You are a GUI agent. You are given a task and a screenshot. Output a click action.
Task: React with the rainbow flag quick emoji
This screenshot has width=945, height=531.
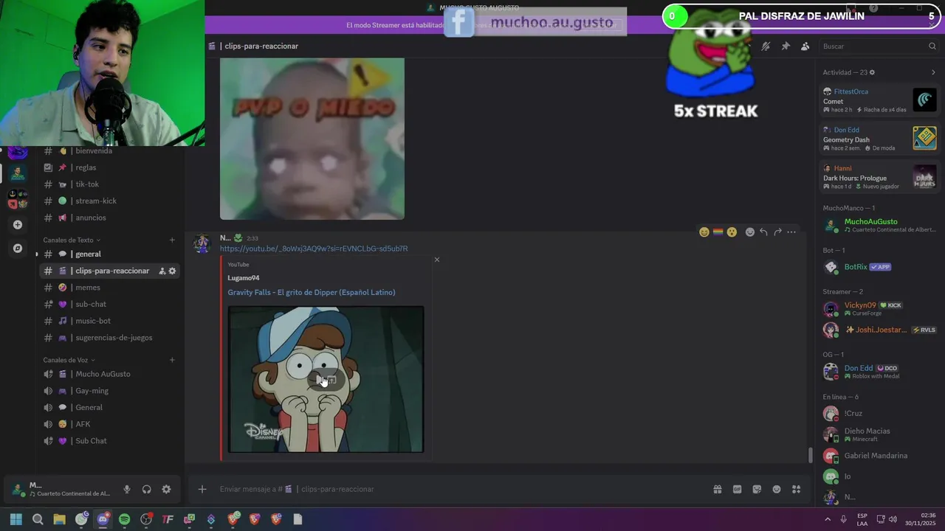click(718, 232)
